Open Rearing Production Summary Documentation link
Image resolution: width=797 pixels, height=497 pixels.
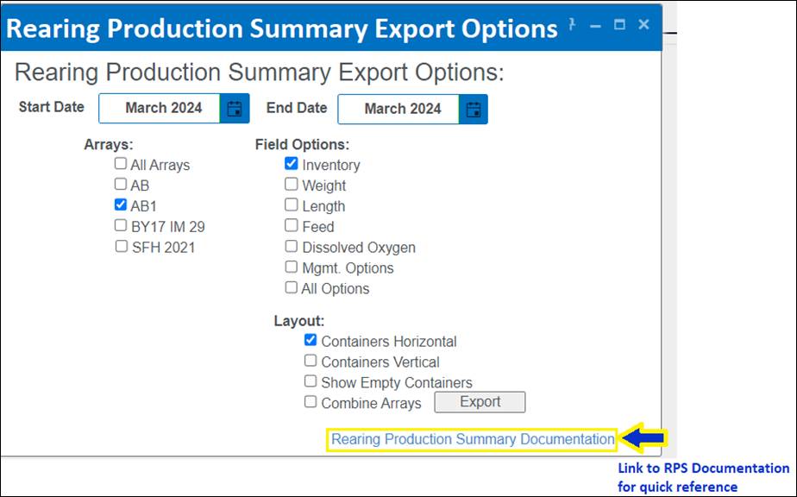pyautogui.click(x=473, y=439)
